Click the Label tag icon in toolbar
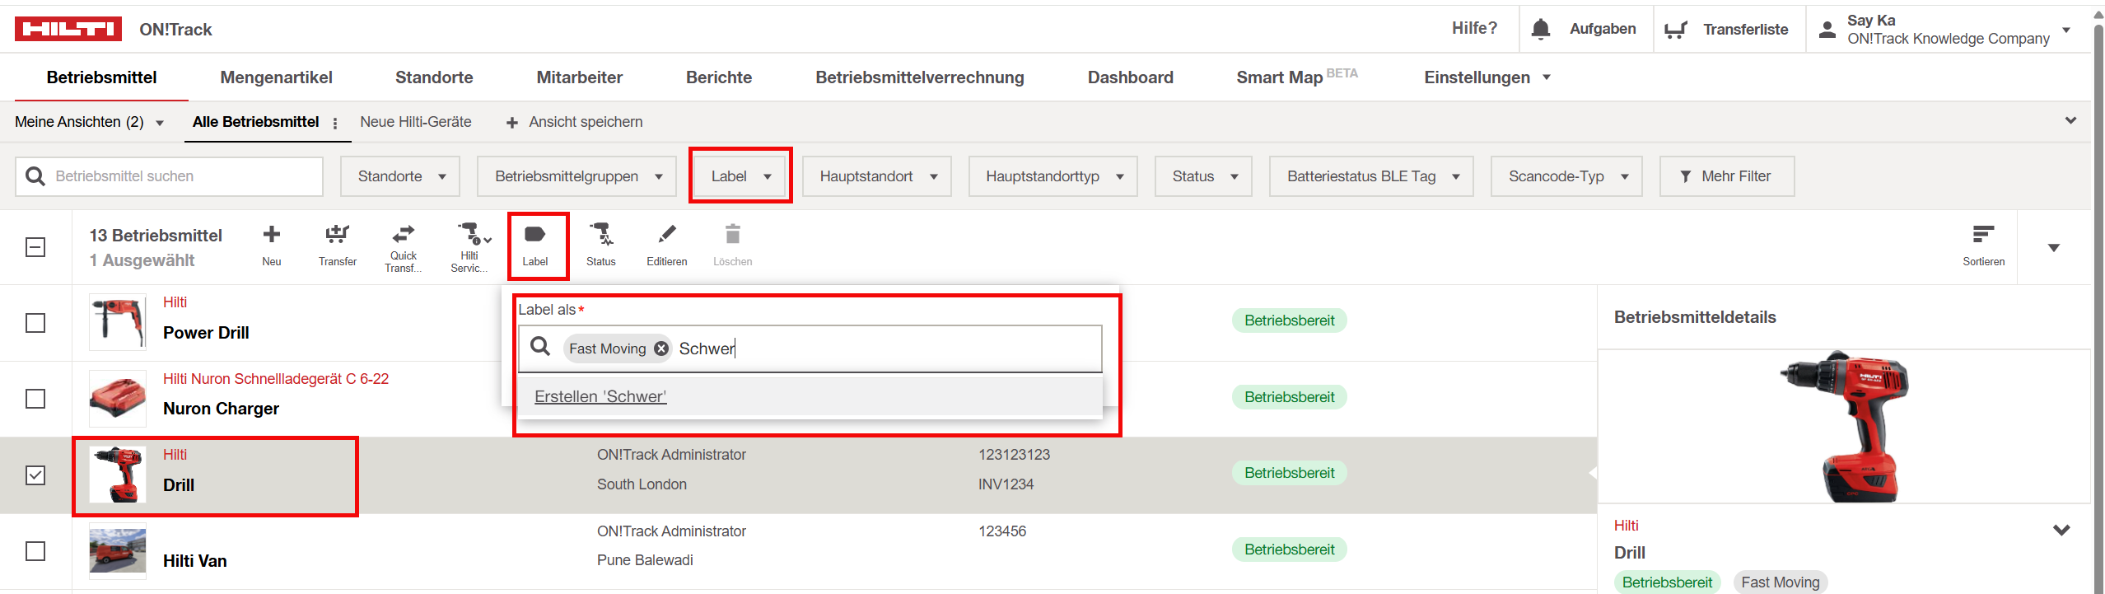 (535, 235)
